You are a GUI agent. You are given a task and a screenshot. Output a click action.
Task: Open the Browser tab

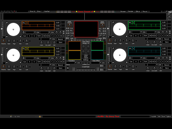click(x=123, y=12)
